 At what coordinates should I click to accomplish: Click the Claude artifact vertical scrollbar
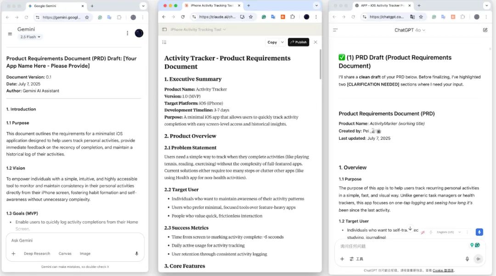pos(320,64)
